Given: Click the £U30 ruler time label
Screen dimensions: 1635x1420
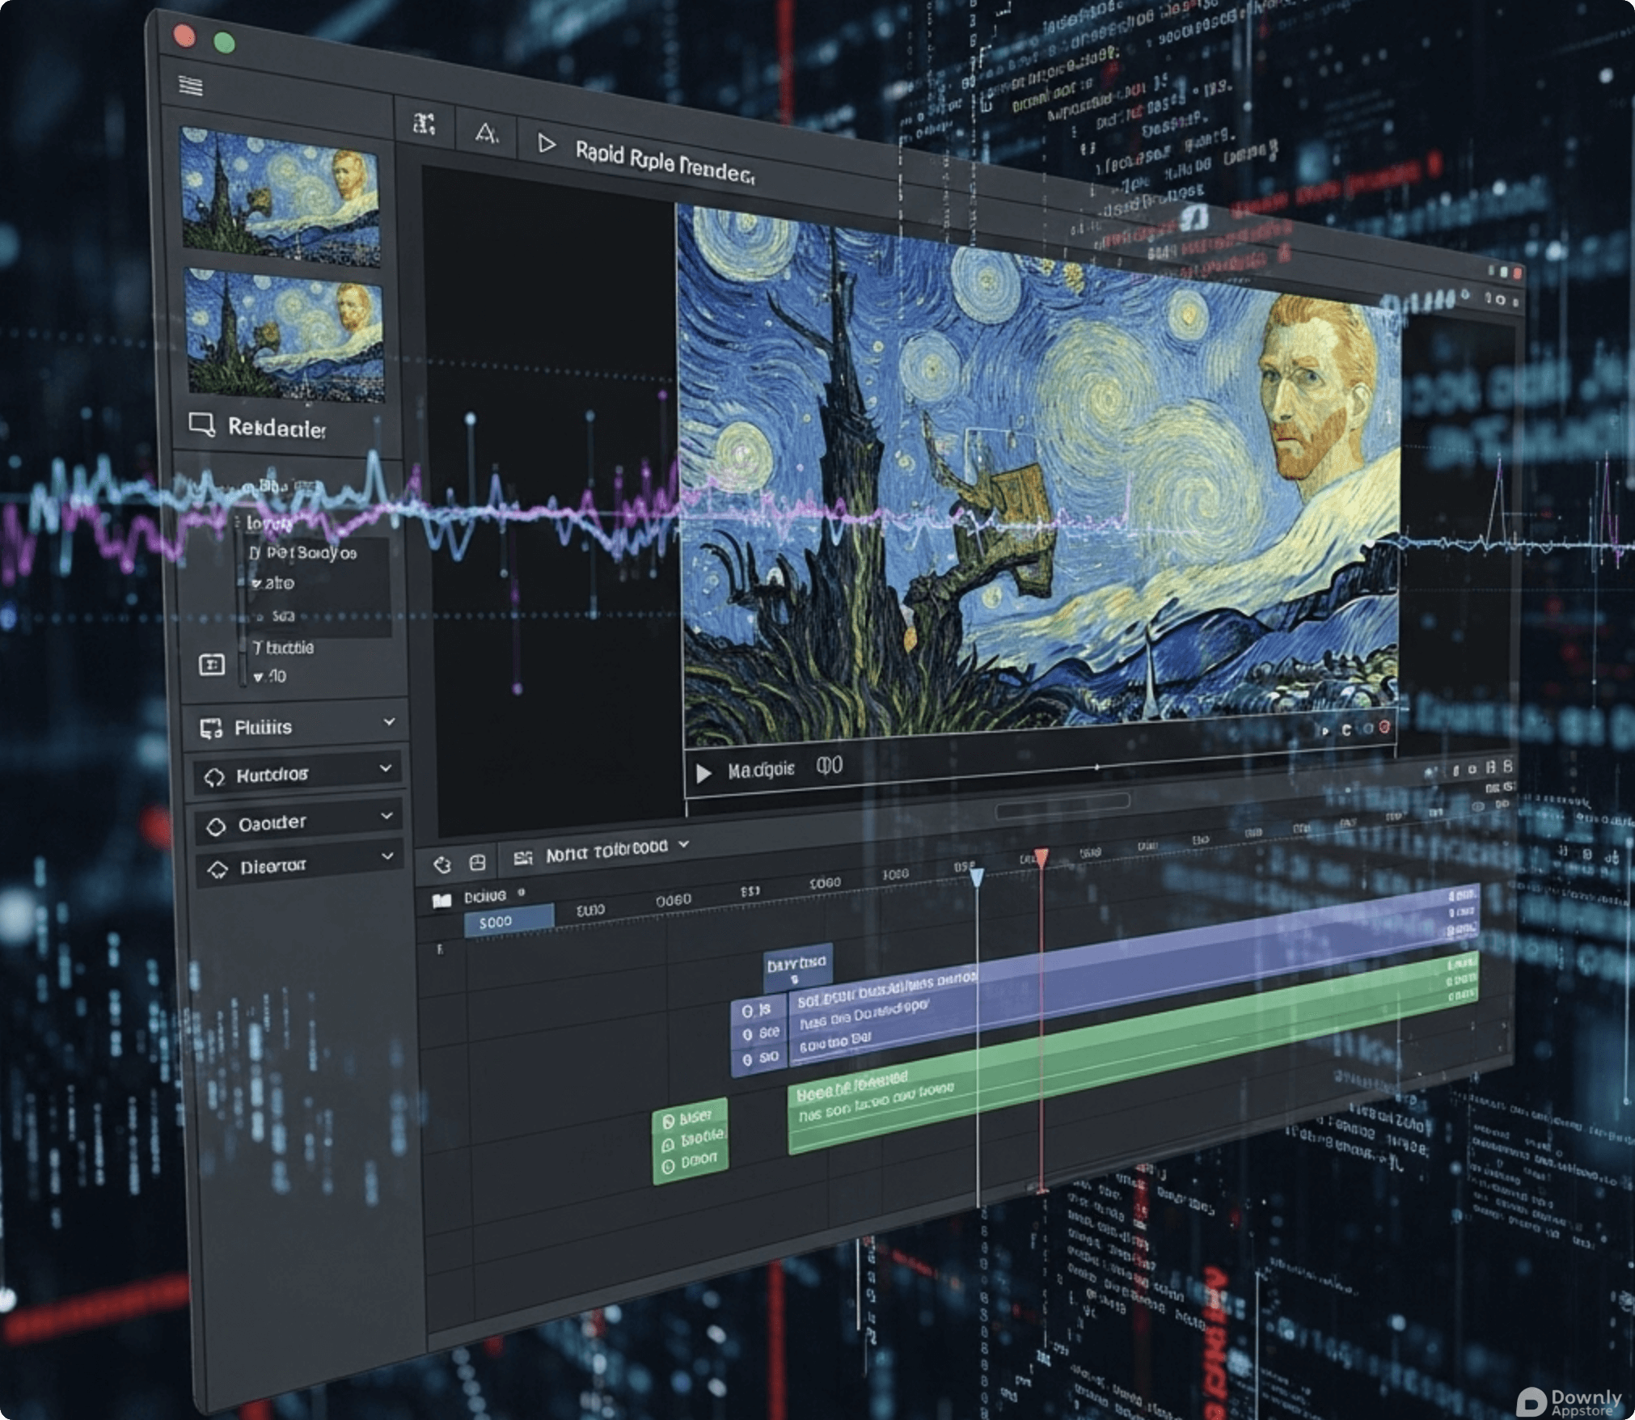Looking at the screenshot, I should click(x=590, y=910).
